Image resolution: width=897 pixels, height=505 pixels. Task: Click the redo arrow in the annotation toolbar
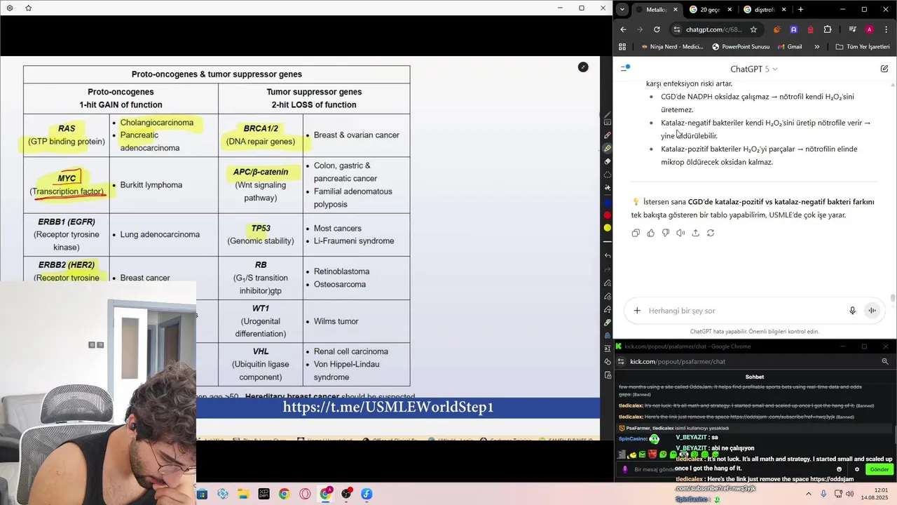click(x=608, y=269)
